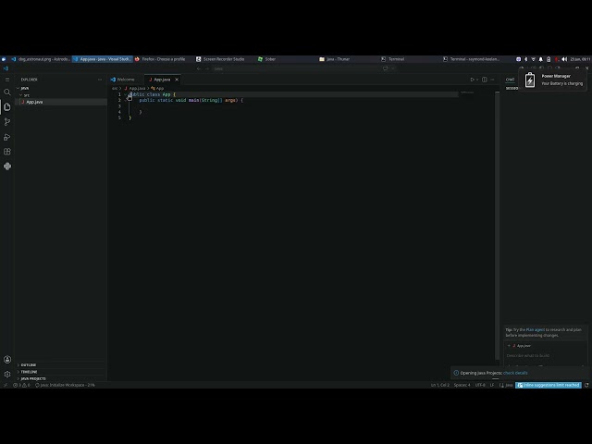The image size is (592, 444).
Task: Fold the main method on line 2
Action: coord(126,101)
